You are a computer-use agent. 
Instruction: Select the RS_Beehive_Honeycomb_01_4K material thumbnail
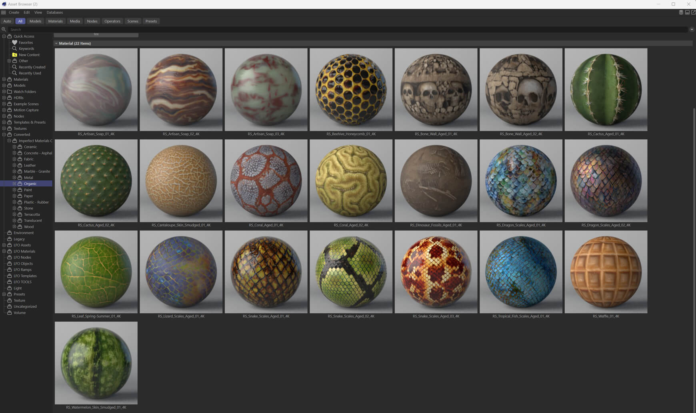351,90
